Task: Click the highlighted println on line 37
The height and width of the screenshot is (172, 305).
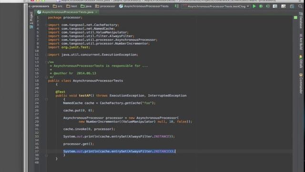Action: [x=119, y=151]
